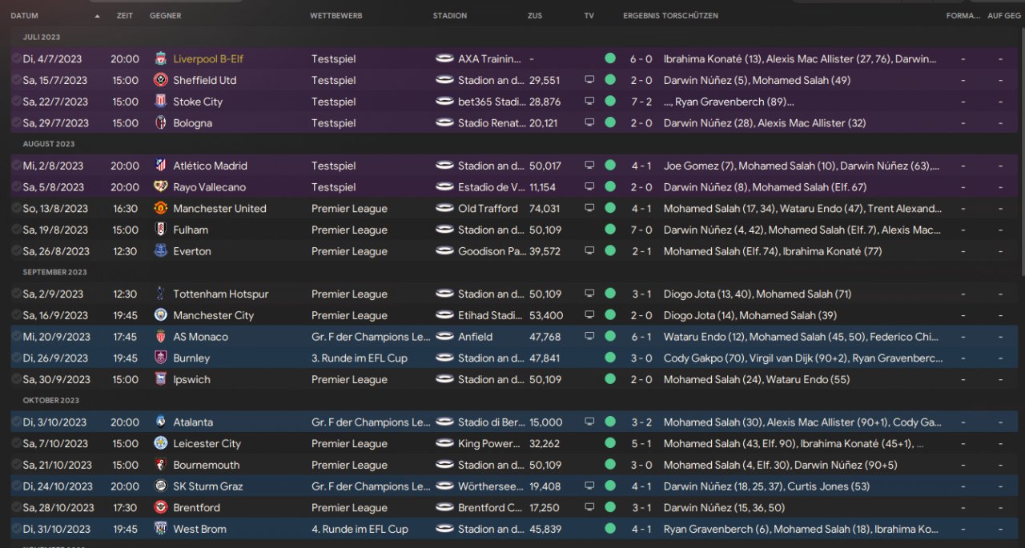Click stadium icon beside Old Trafford

[444, 209]
